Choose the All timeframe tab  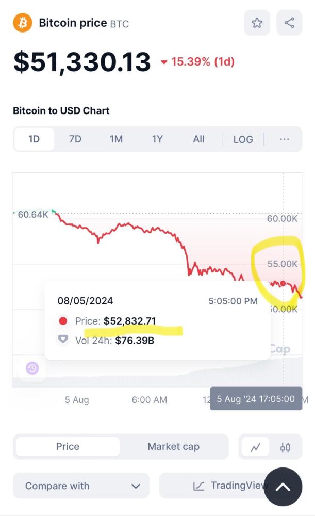pos(198,139)
